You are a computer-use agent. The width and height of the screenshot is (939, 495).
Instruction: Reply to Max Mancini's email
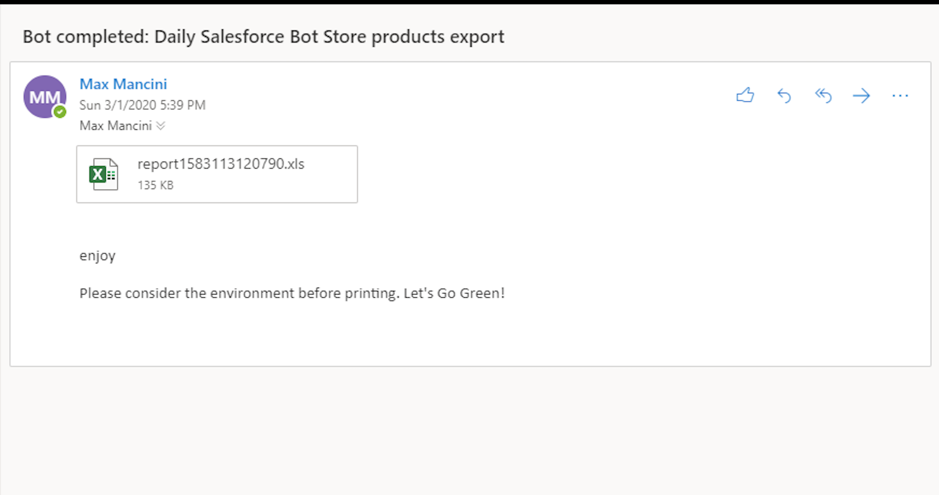pos(784,96)
